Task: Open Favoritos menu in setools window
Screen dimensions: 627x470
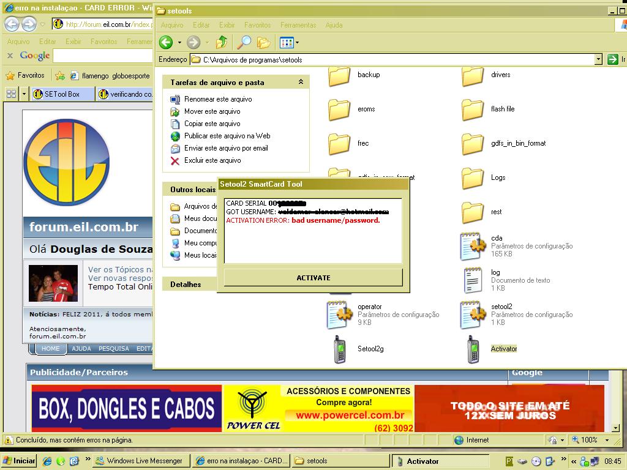Action: [258, 24]
